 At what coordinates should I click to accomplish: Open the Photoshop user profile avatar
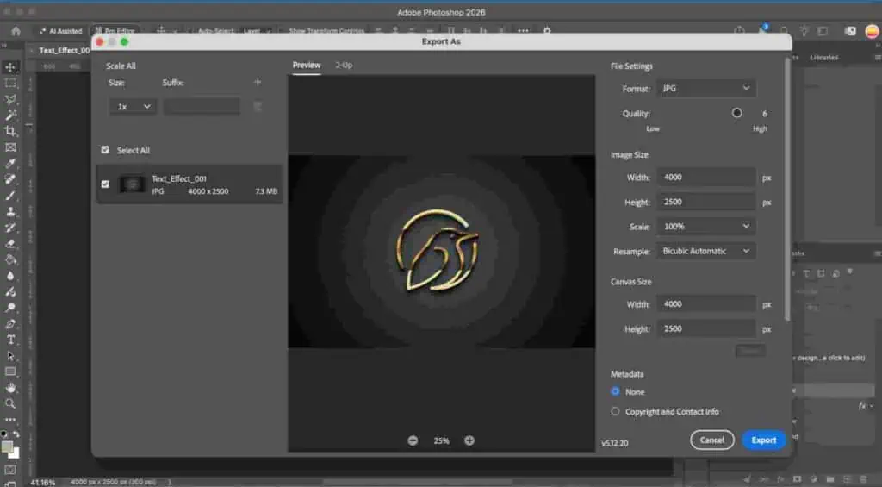click(x=872, y=31)
